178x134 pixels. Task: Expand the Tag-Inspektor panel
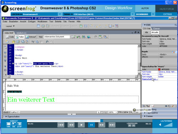click(x=145, y=113)
